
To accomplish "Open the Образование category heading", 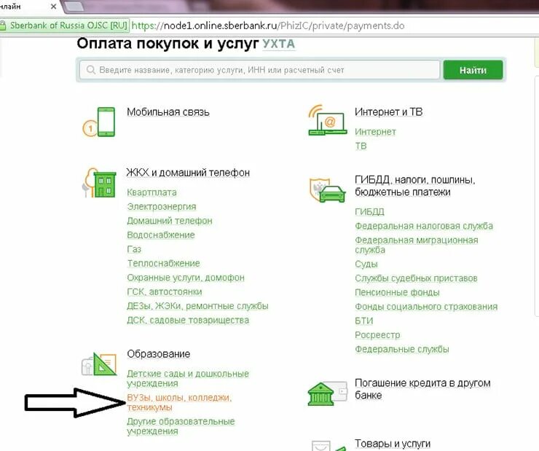I will click(159, 354).
